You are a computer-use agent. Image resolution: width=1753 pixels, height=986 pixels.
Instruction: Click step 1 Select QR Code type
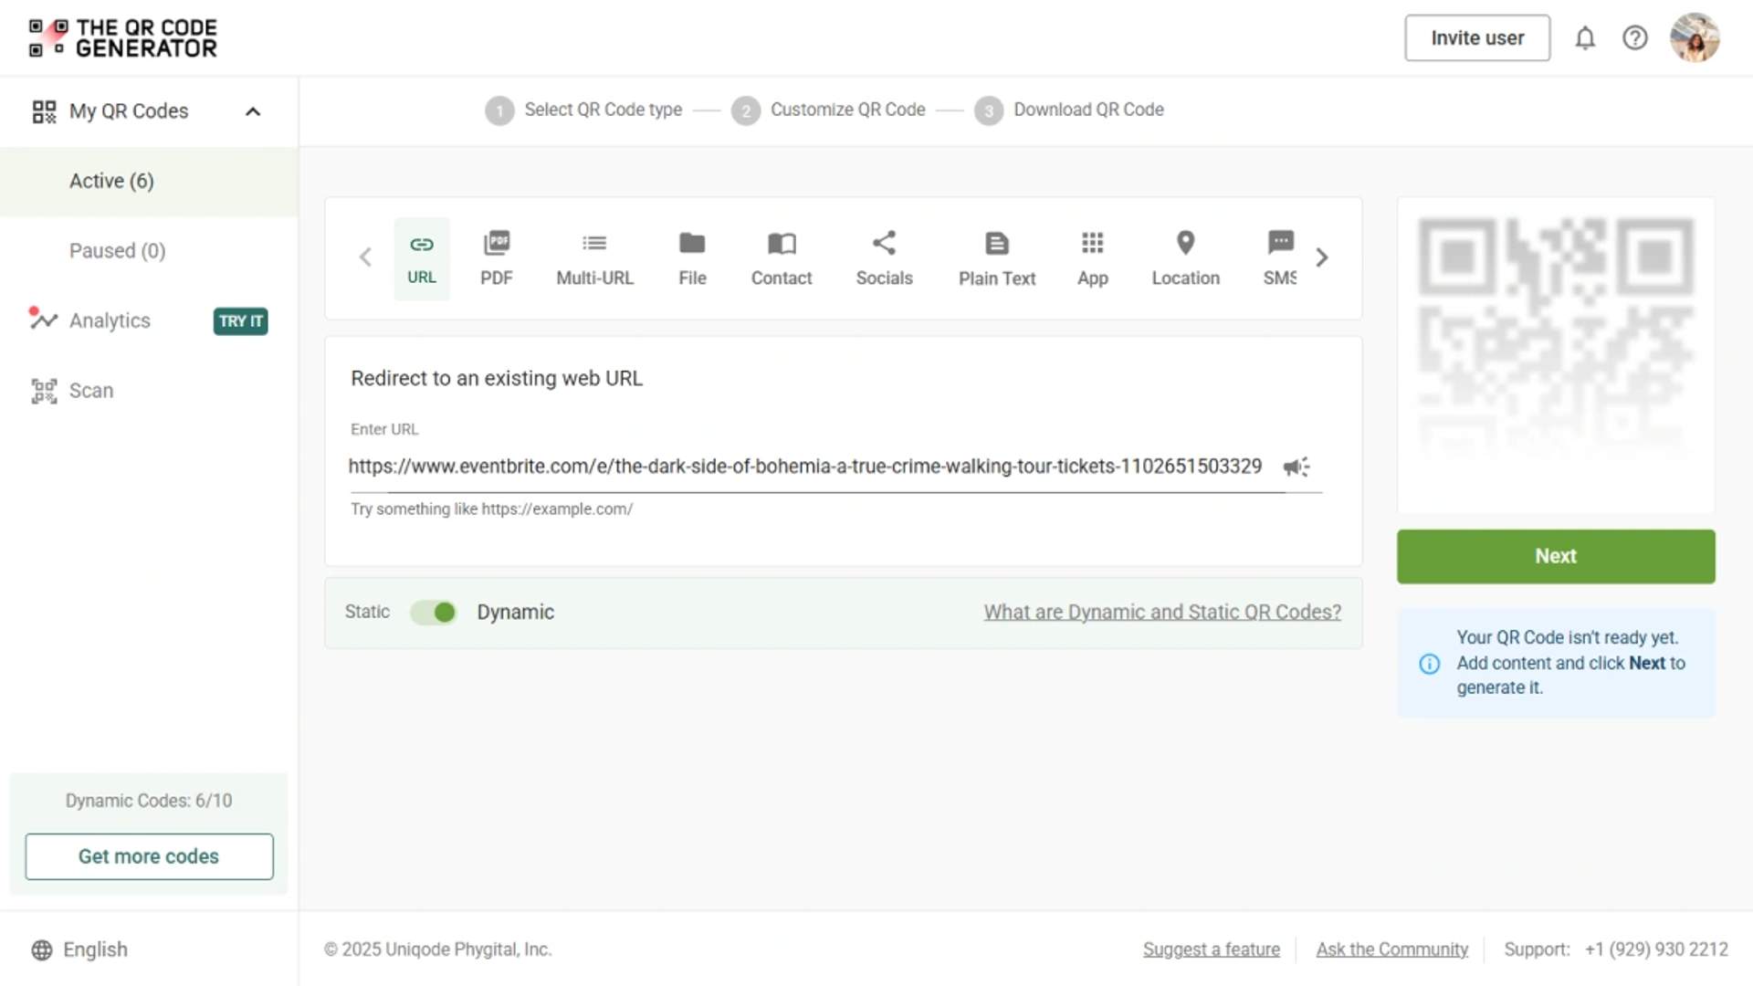tap(583, 110)
